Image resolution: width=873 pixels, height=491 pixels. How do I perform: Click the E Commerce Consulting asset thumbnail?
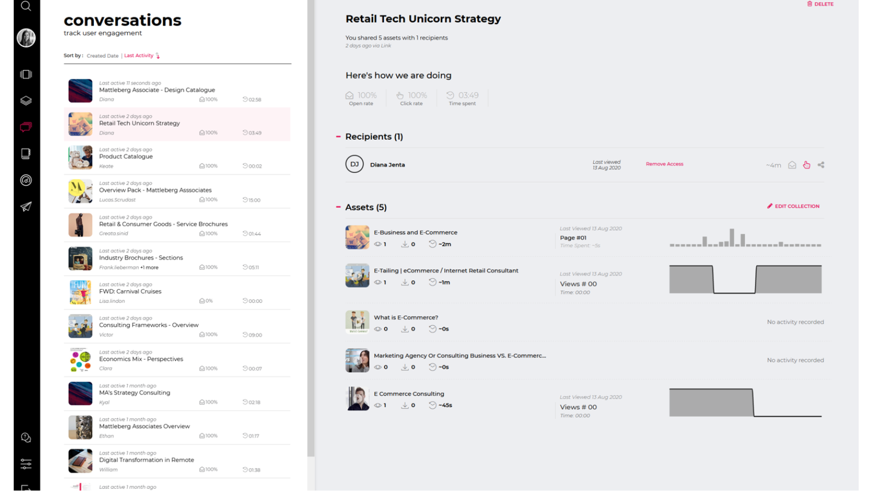(357, 399)
